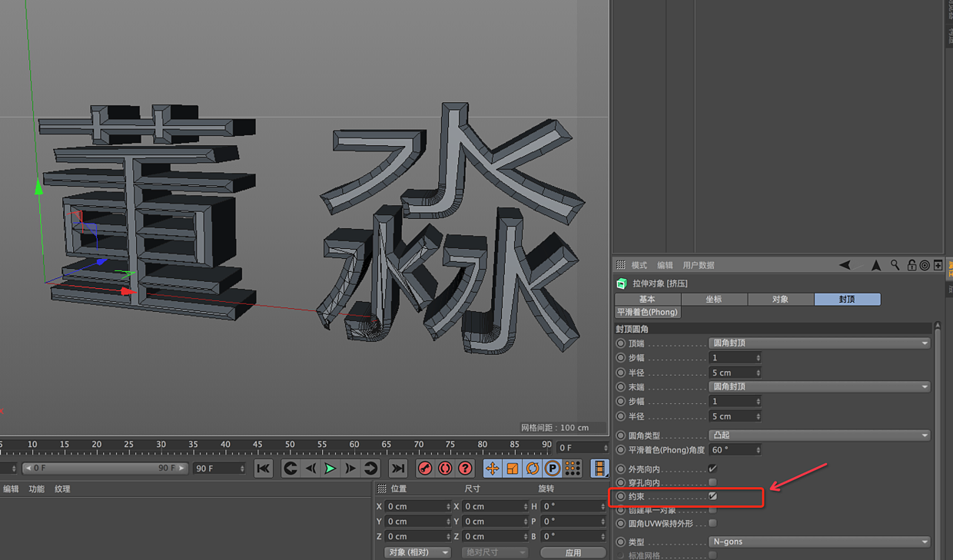The height and width of the screenshot is (560, 953).
Task: Click 应用 apply button
Action: (573, 552)
